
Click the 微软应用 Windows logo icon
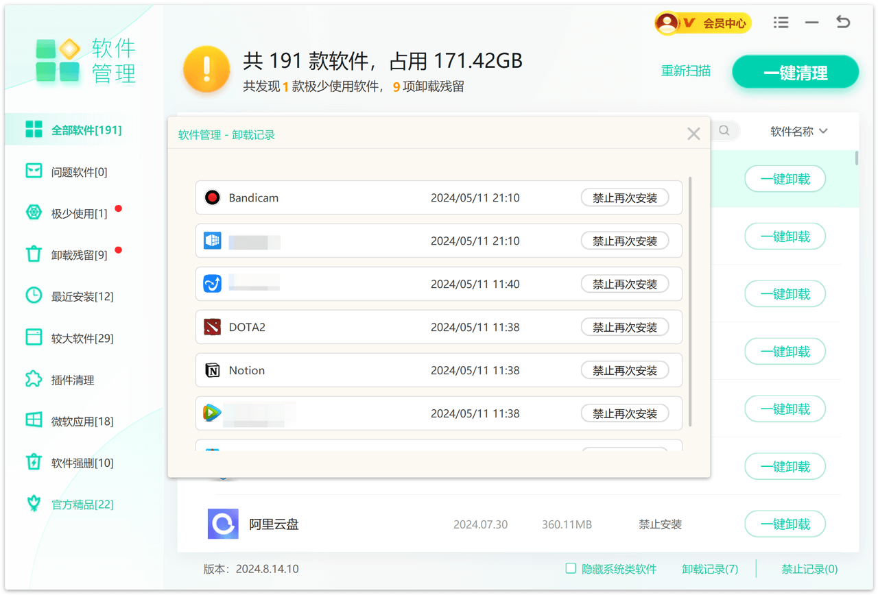click(34, 420)
